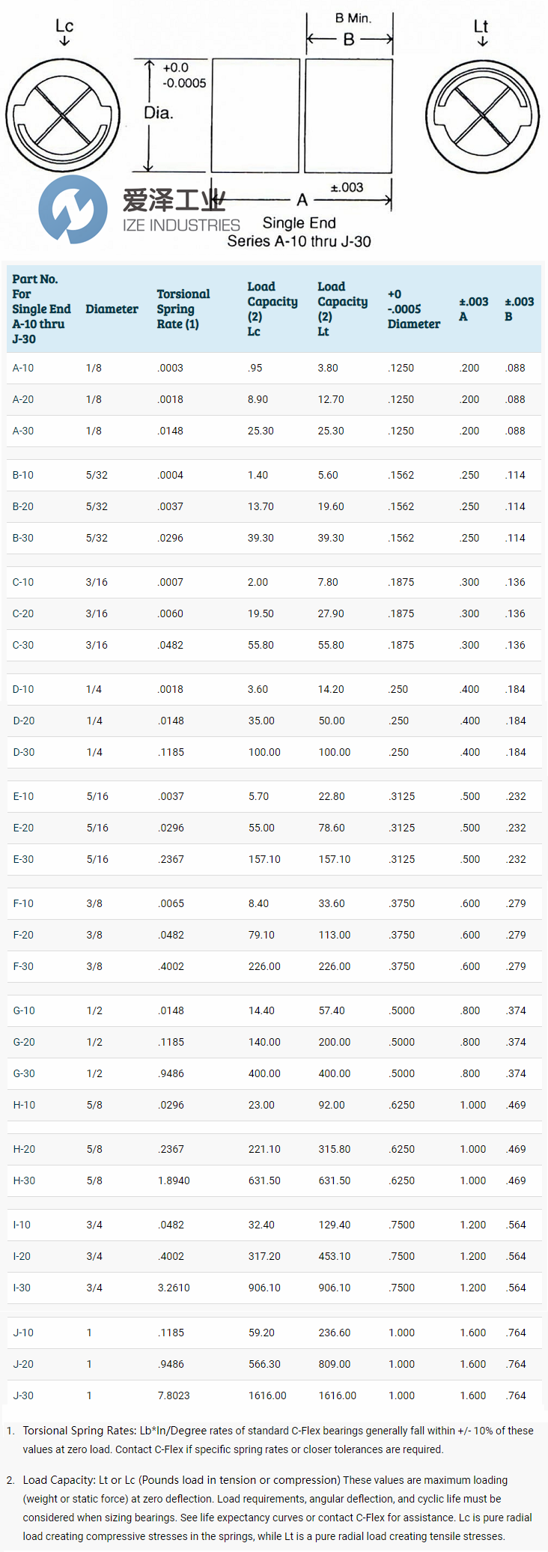Click the Torsional Spring Rate (1) column header

183,309
